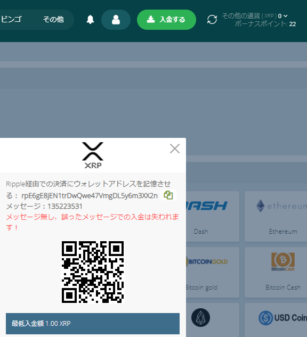307x337 pixels.
Task: Click the XRP deposit QR code
Action: click(x=93, y=272)
